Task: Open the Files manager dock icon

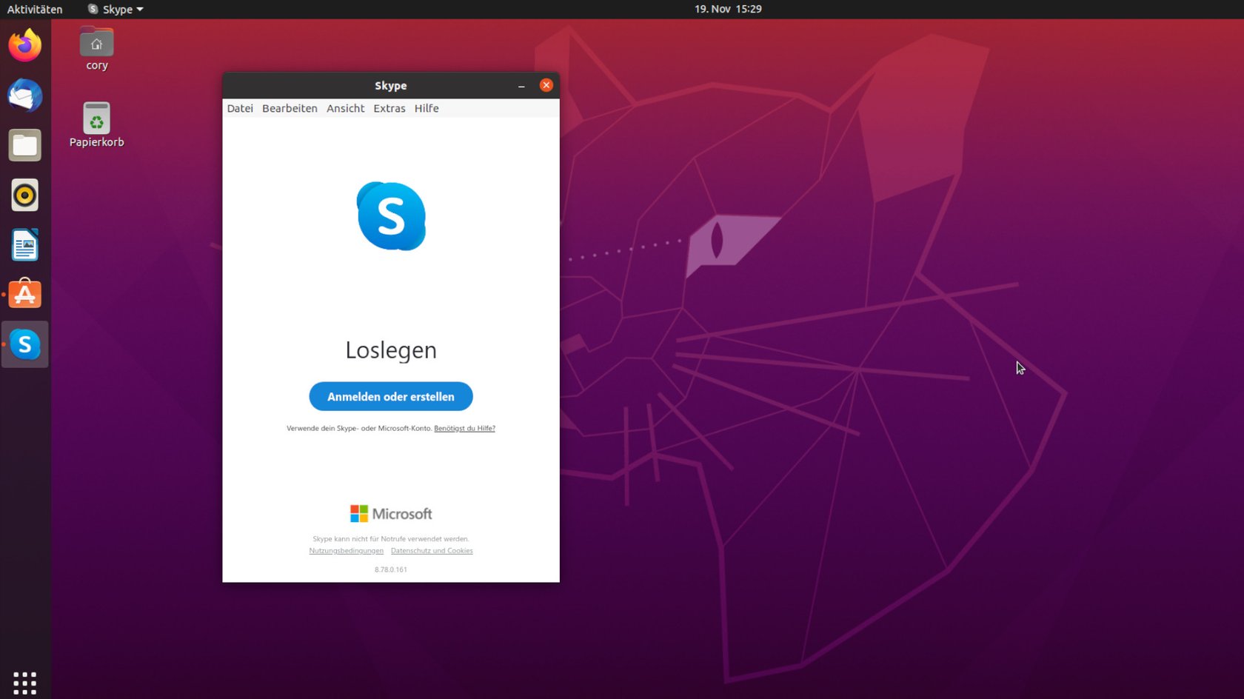Action: (x=25, y=145)
